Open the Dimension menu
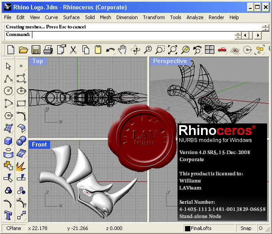This screenshot has width=272, height=234. click(127, 17)
